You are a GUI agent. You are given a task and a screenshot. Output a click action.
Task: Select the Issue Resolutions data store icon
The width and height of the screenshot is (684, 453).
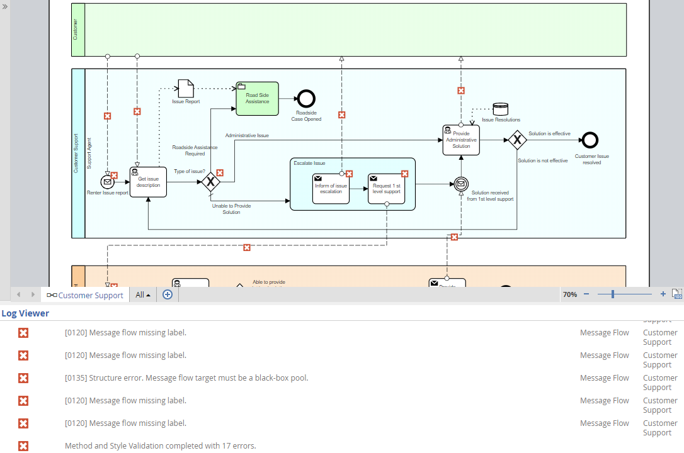(501, 109)
